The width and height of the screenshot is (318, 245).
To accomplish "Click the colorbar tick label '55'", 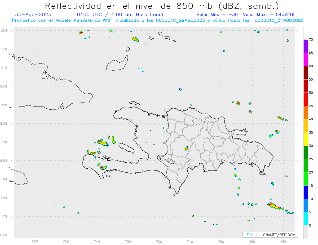I will [311, 80].
